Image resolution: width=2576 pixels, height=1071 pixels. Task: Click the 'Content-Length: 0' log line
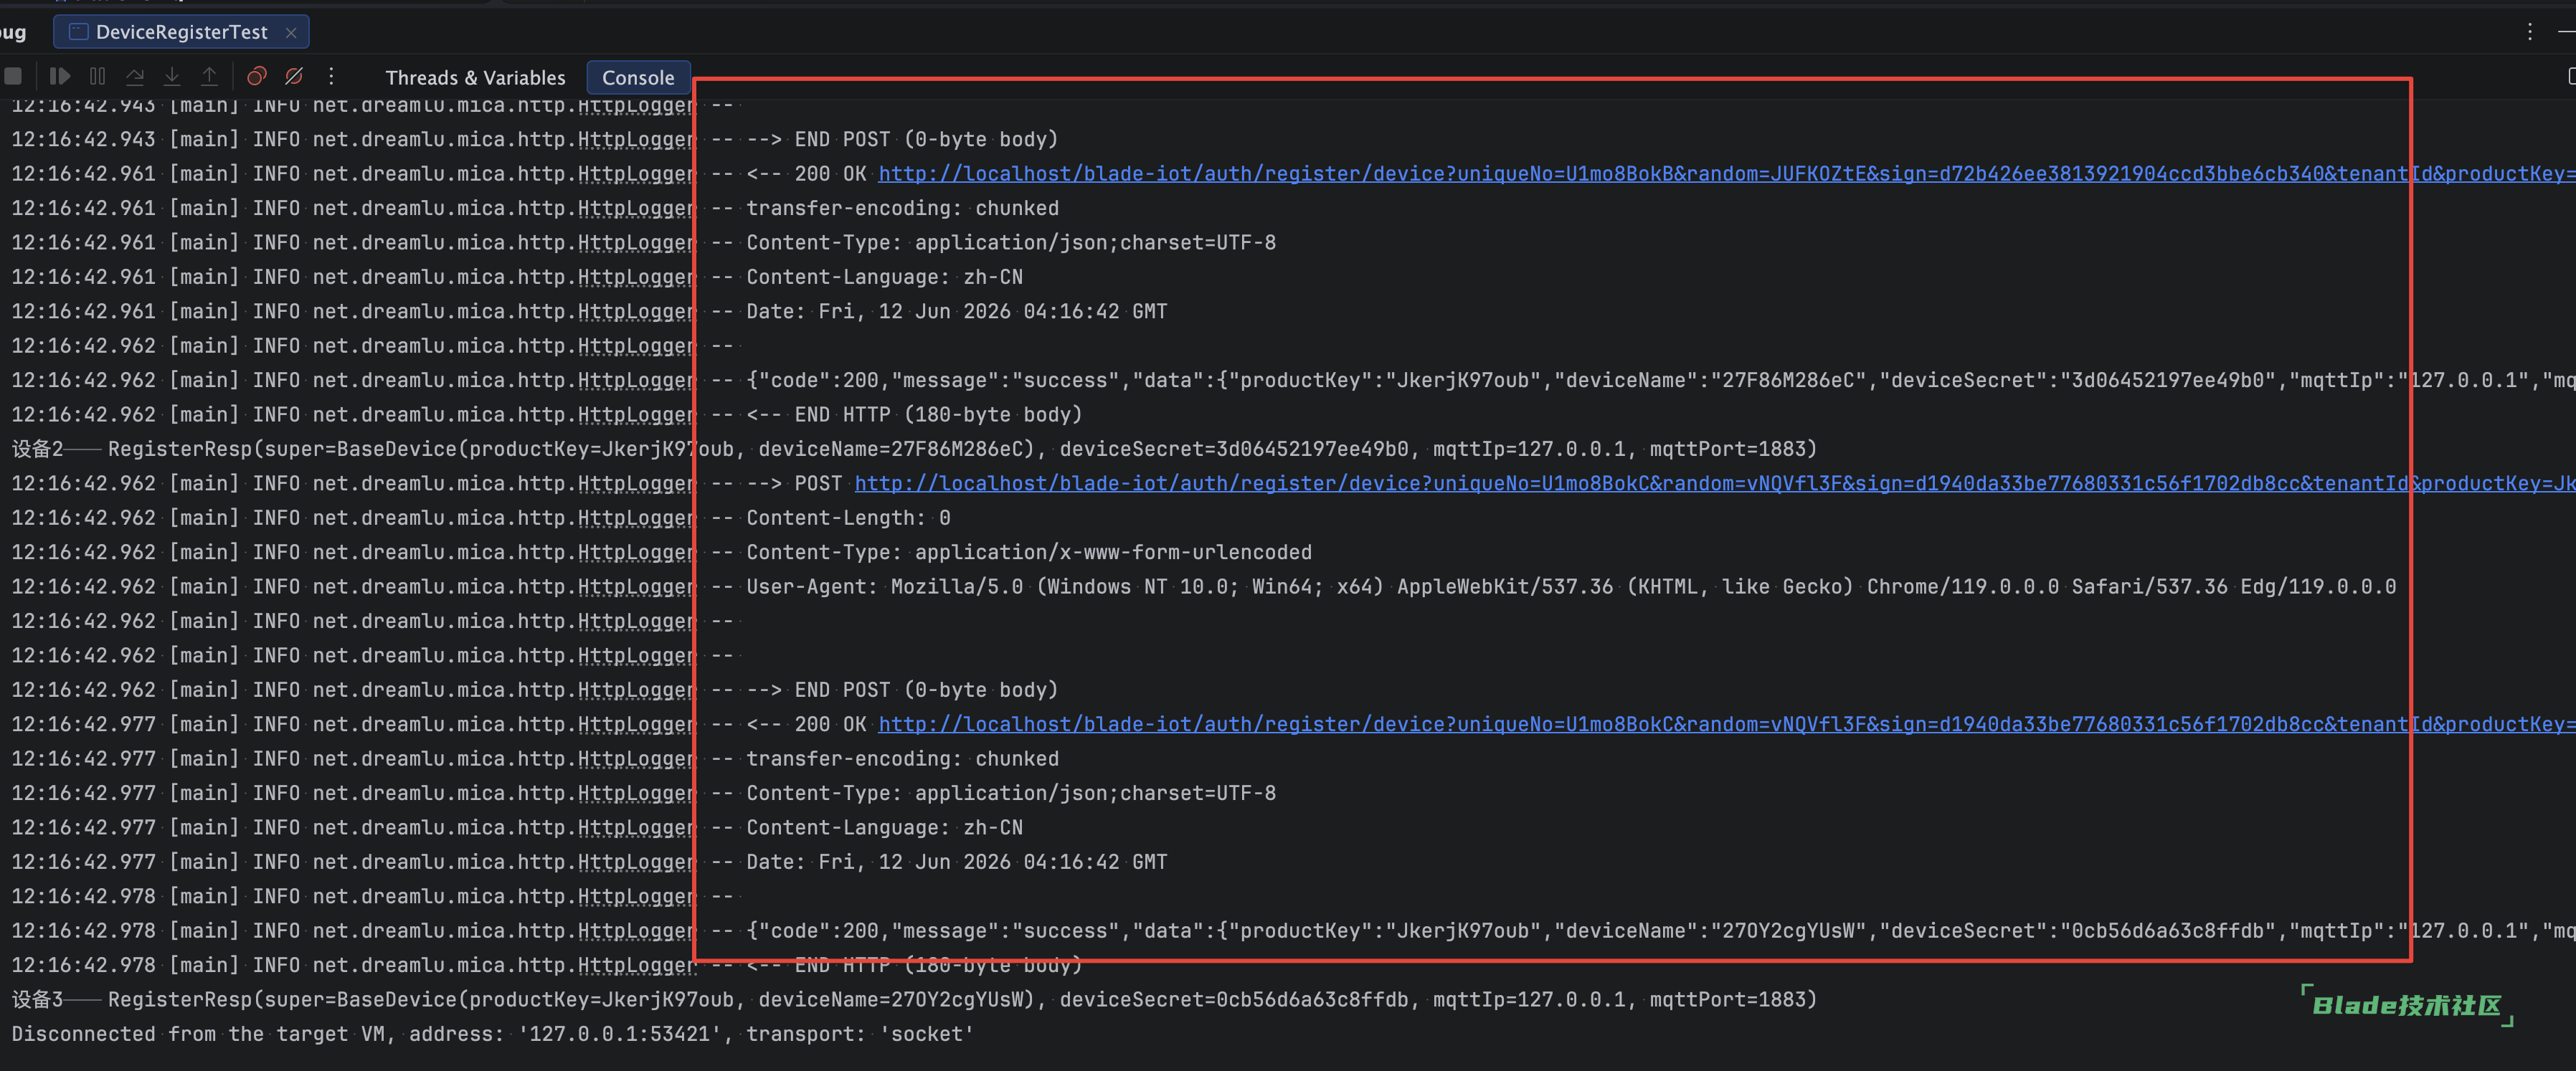tap(481, 518)
